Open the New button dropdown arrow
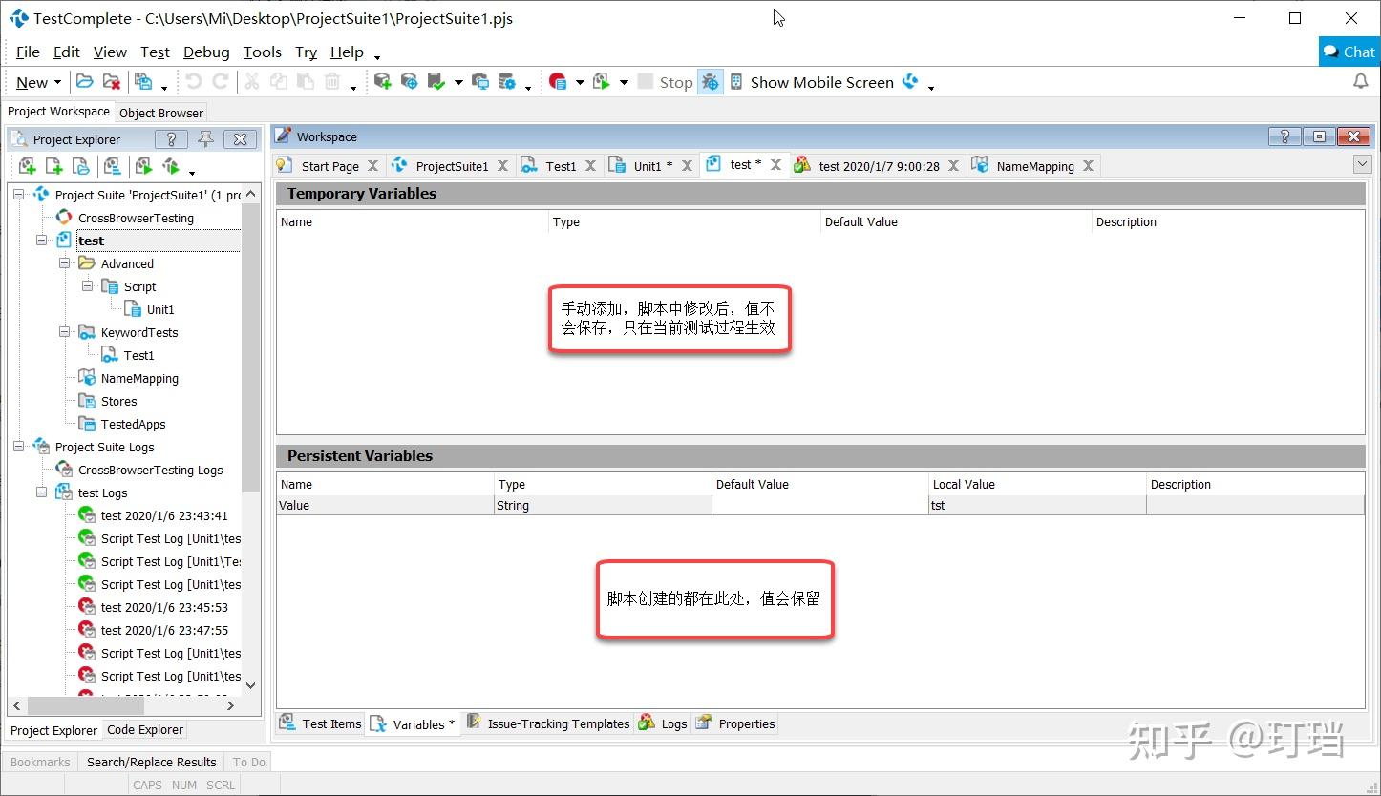1381x796 pixels. coord(55,82)
